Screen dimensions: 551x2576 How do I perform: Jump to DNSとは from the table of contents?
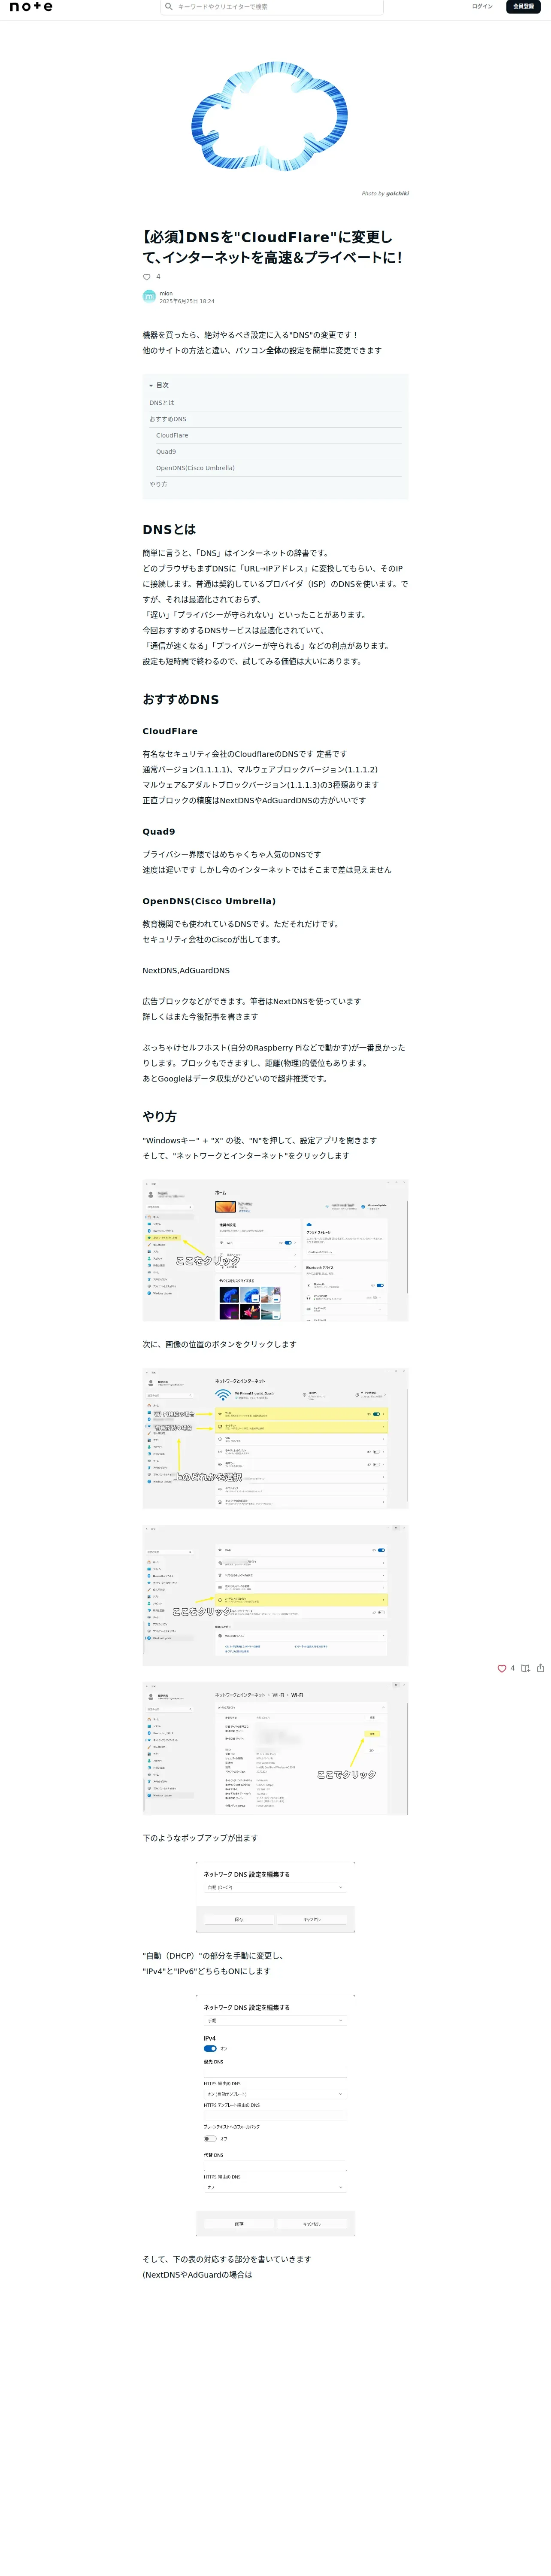(162, 403)
